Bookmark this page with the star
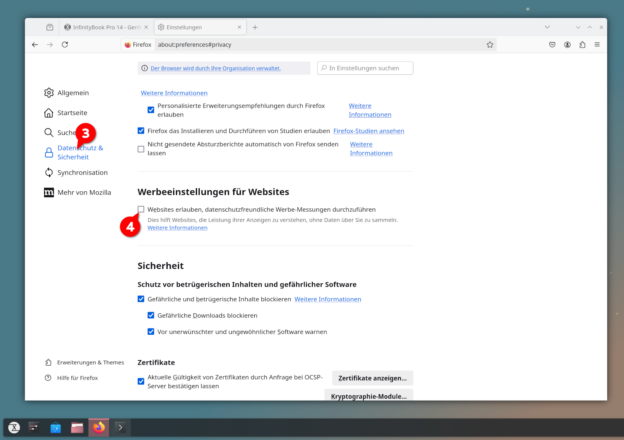Viewport: 624px width, 440px height. pos(490,44)
